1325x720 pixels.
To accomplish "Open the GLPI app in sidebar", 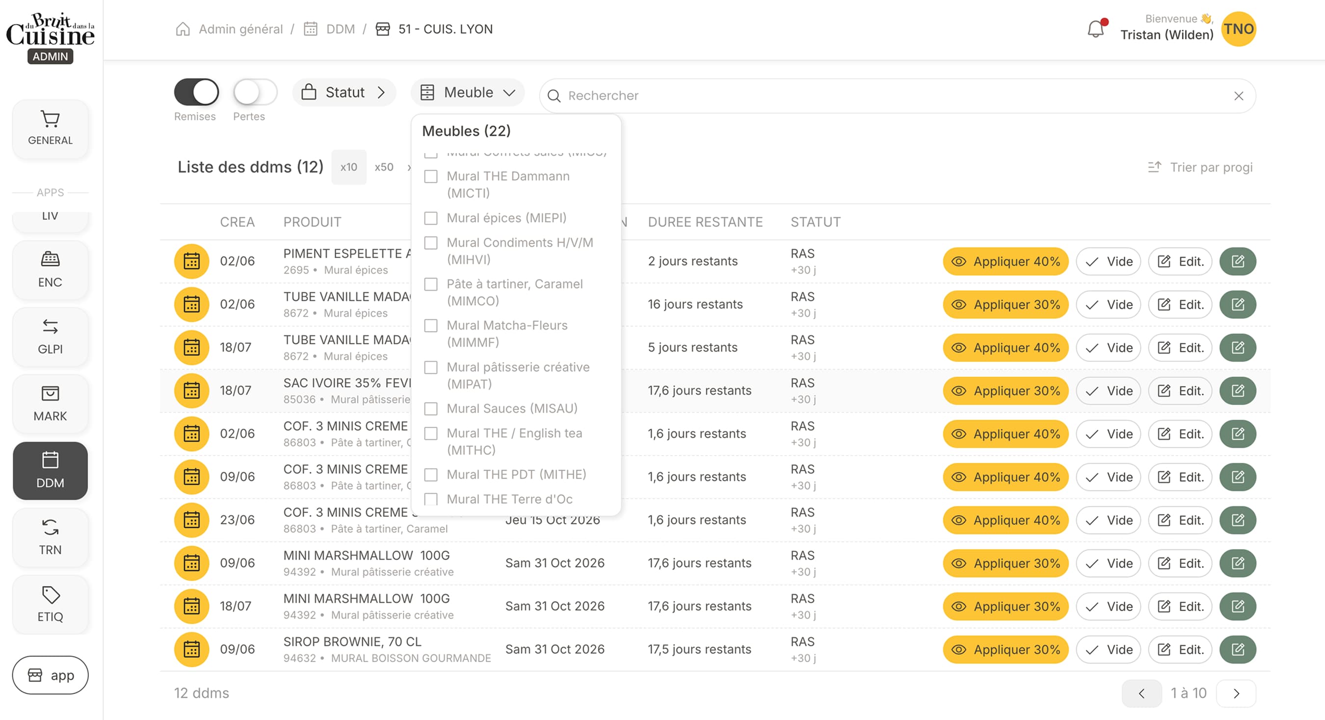I will [x=51, y=337].
